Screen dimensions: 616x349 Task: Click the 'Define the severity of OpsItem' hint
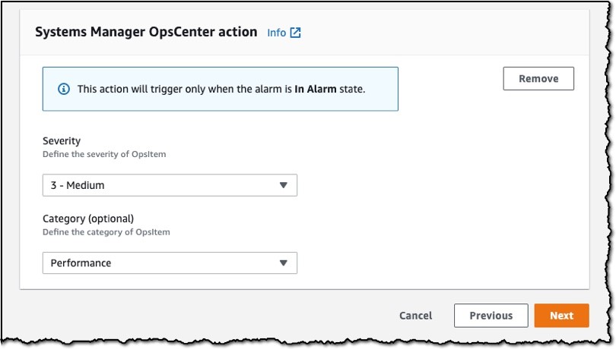pyautogui.click(x=104, y=154)
